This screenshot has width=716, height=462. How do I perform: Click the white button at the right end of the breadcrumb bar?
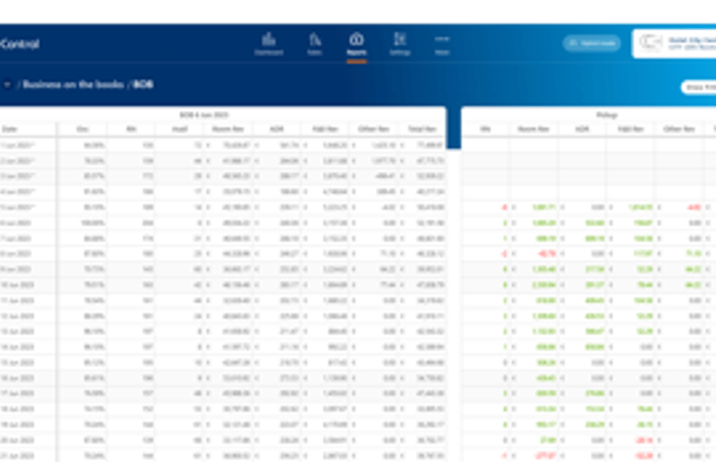coord(699,87)
